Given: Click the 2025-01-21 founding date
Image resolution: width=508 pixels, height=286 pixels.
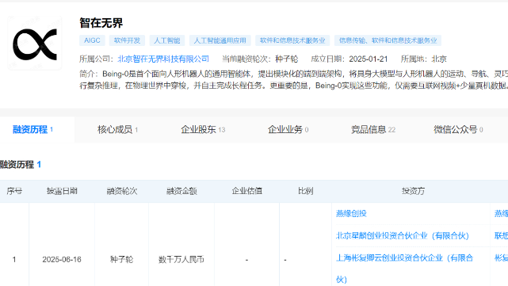Looking at the screenshot, I should (369, 59).
